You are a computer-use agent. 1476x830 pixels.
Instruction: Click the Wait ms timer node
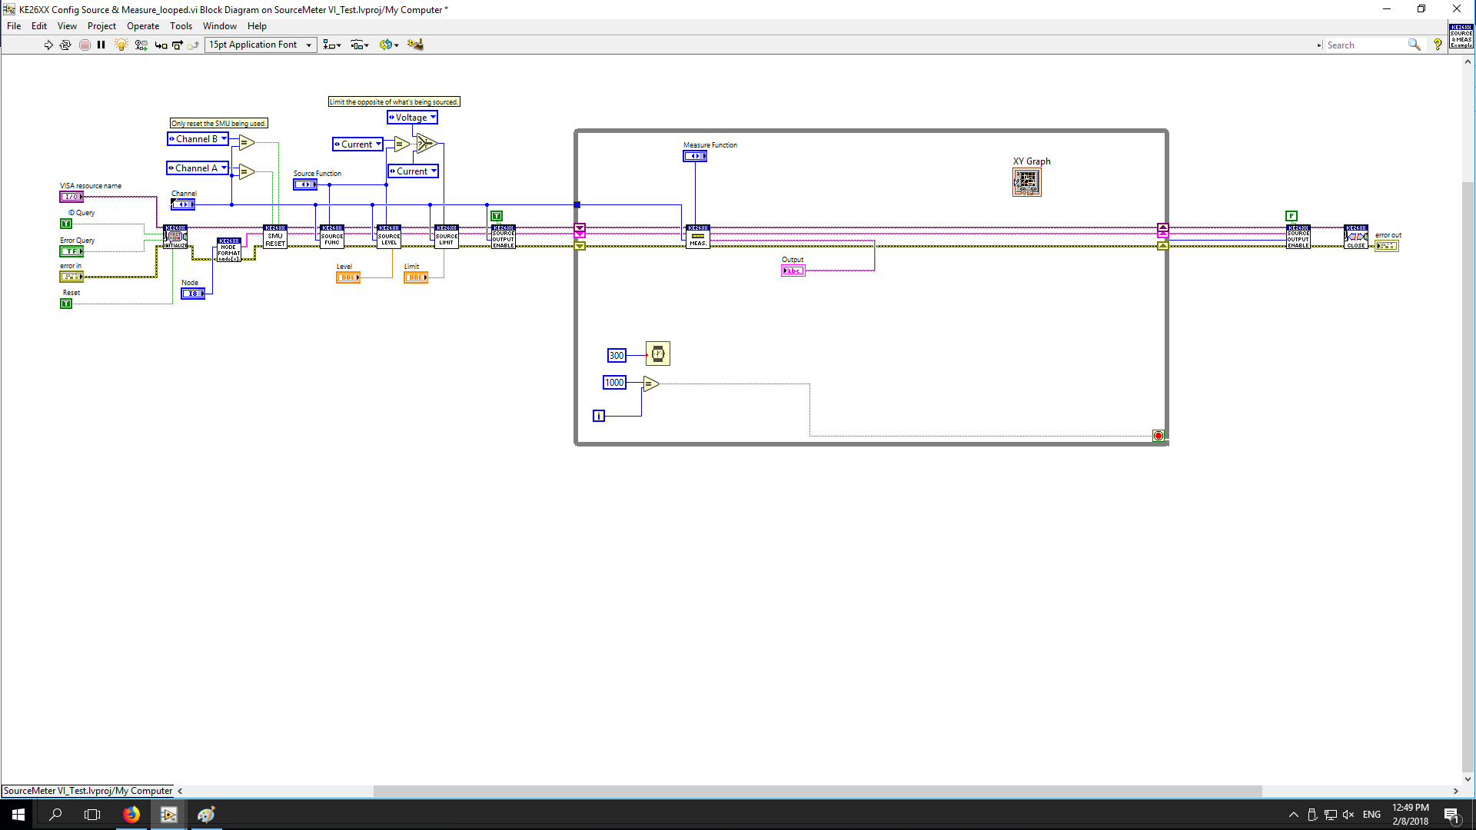pyautogui.click(x=658, y=354)
